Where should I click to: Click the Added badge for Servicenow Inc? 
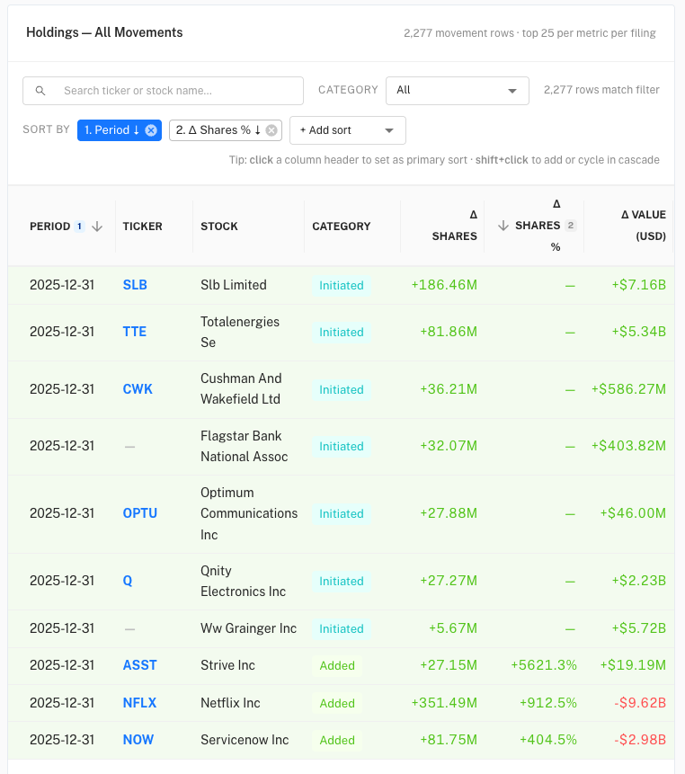coord(337,741)
